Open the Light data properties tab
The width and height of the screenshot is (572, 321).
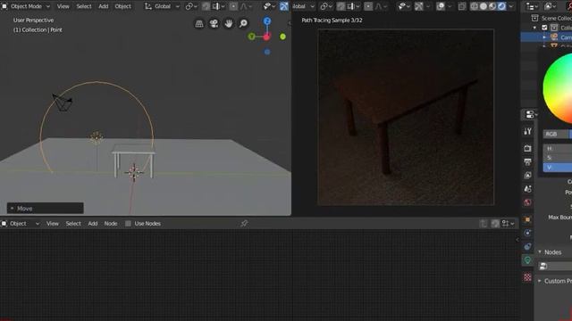click(527, 259)
